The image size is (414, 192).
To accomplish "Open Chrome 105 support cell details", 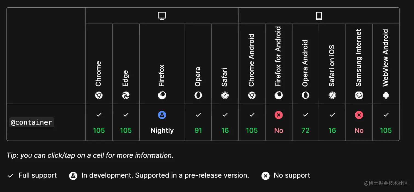I will (x=99, y=123).
